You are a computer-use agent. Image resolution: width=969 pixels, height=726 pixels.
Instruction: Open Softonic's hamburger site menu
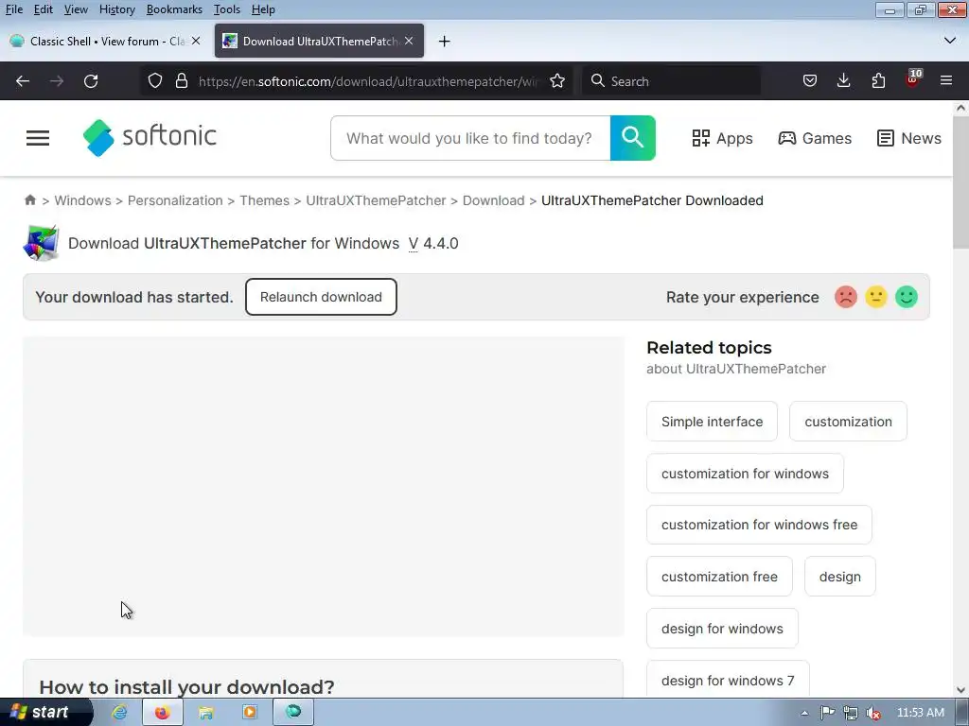click(x=38, y=138)
